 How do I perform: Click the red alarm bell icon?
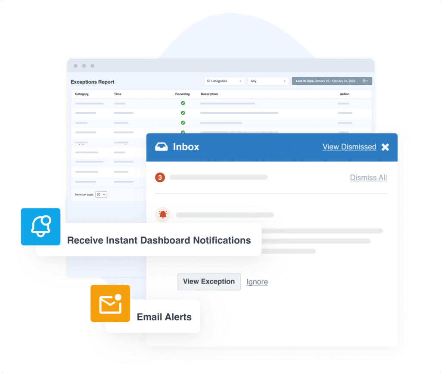click(x=163, y=214)
